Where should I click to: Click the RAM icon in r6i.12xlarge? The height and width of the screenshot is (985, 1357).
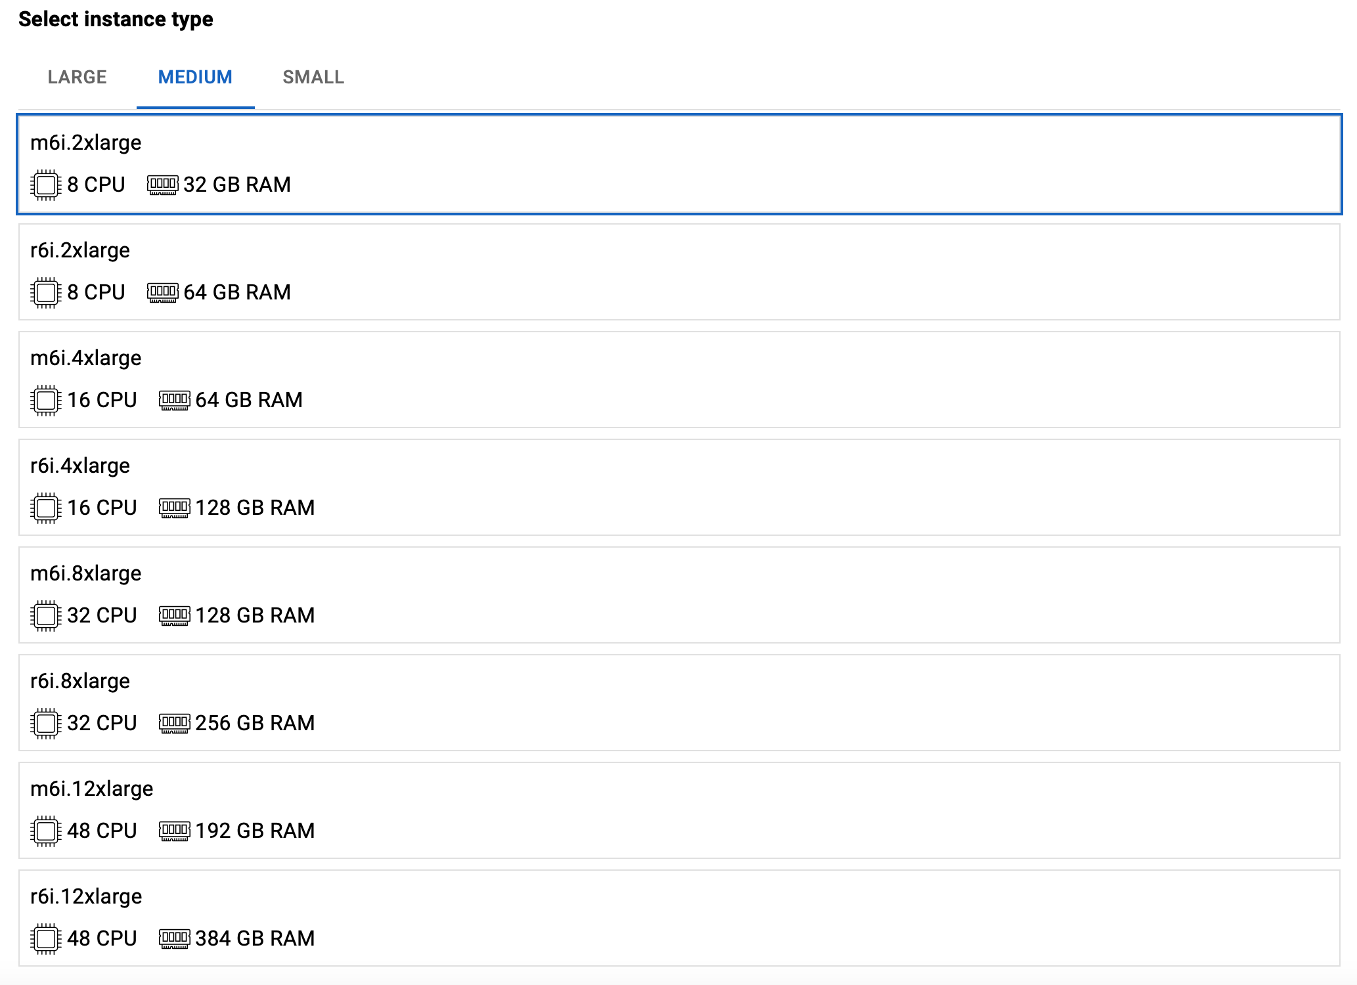175,939
